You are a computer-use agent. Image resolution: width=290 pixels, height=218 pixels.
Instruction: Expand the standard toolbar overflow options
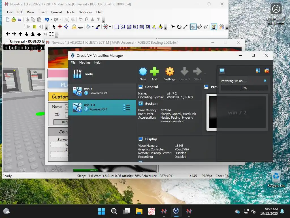(103, 20)
